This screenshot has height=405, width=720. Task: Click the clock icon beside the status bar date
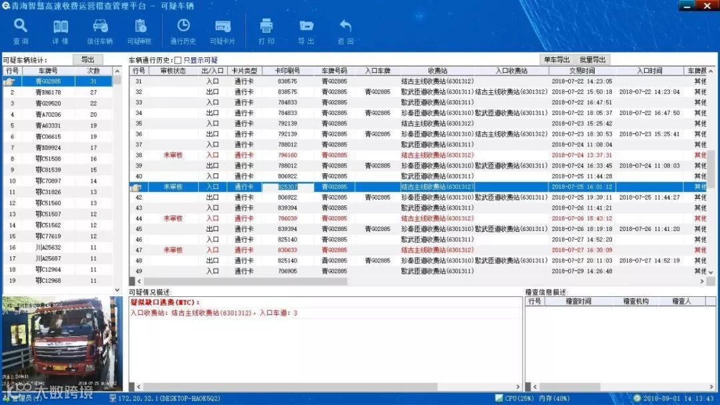click(637, 398)
